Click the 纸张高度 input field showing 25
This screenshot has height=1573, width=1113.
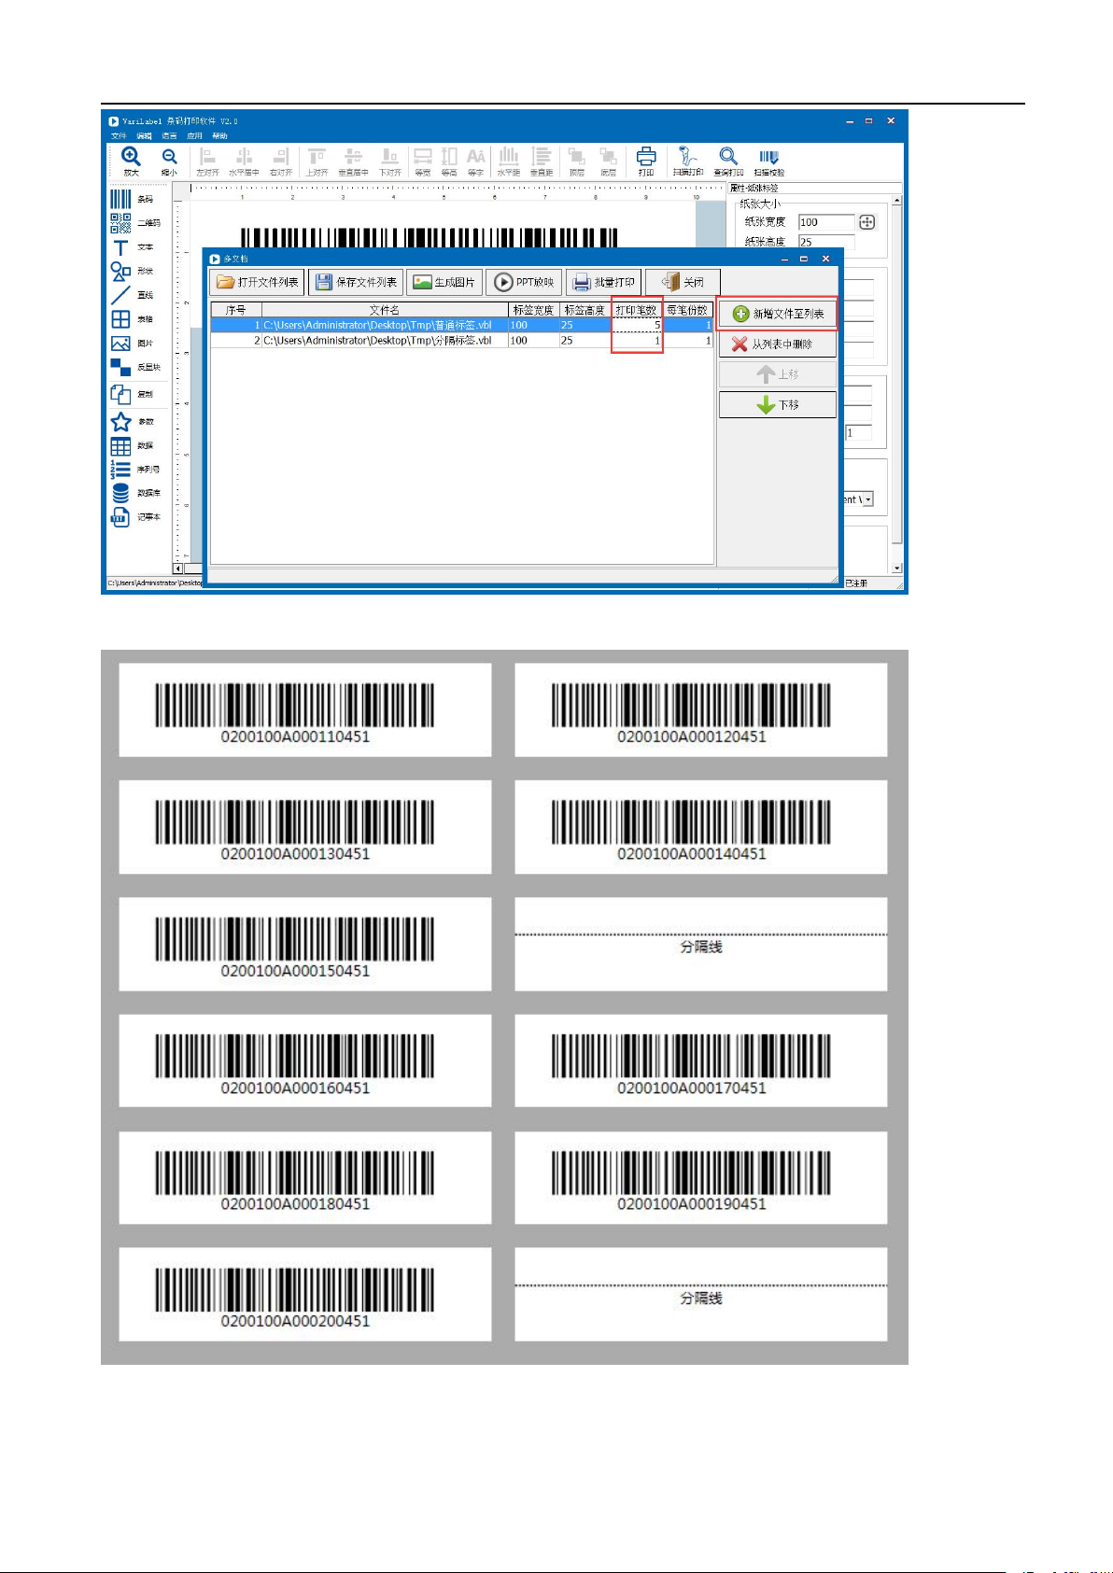(x=826, y=241)
